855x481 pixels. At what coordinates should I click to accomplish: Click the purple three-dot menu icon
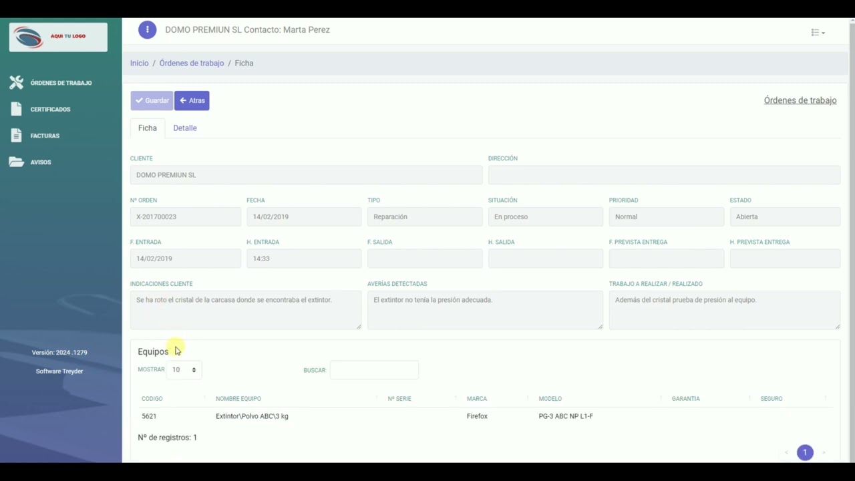(x=147, y=29)
